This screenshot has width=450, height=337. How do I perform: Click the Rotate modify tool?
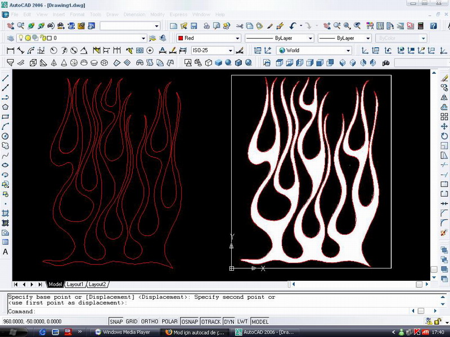point(444,136)
